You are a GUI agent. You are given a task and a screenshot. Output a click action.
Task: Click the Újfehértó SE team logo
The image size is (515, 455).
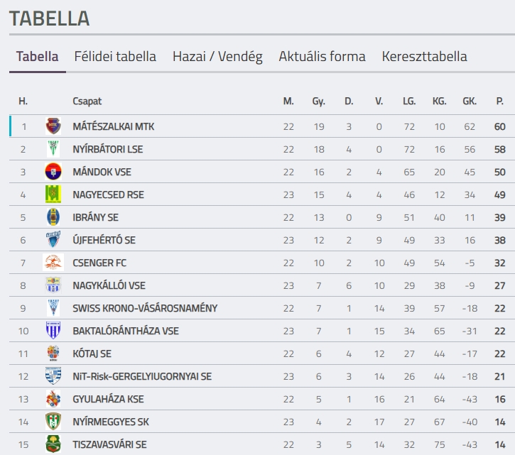click(x=53, y=240)
